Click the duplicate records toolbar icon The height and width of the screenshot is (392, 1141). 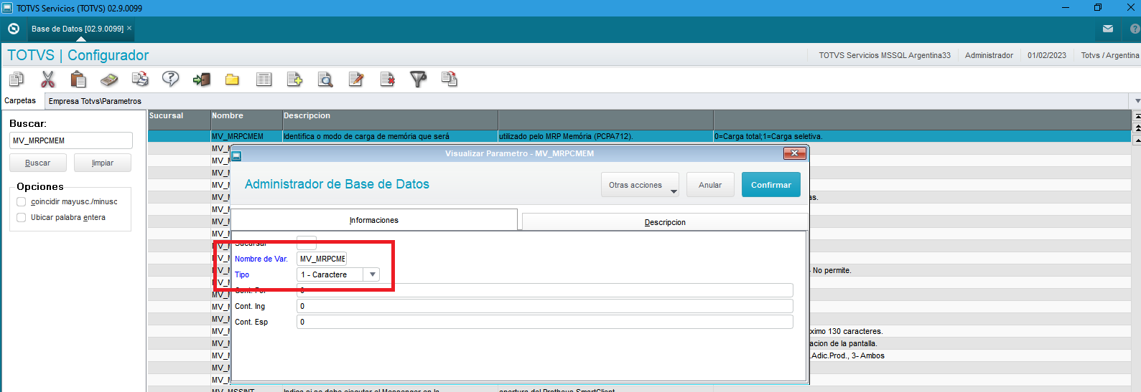click(x=449, y=79)
